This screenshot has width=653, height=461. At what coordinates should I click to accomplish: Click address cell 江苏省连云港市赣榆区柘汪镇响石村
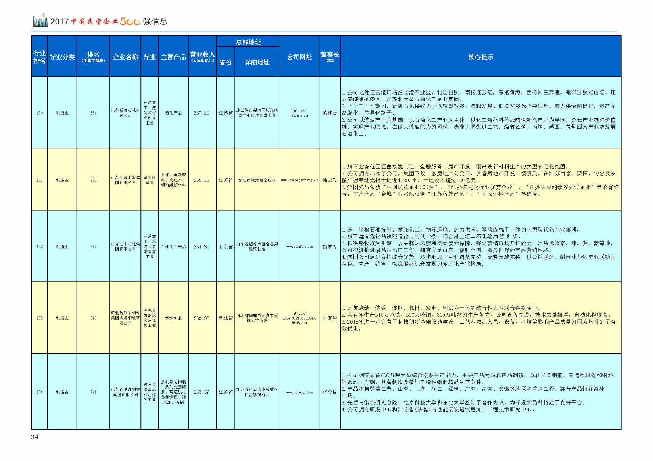(257, 392)
